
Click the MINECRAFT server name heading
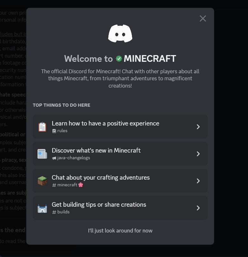pyautogui.click(x=150, y=59)
